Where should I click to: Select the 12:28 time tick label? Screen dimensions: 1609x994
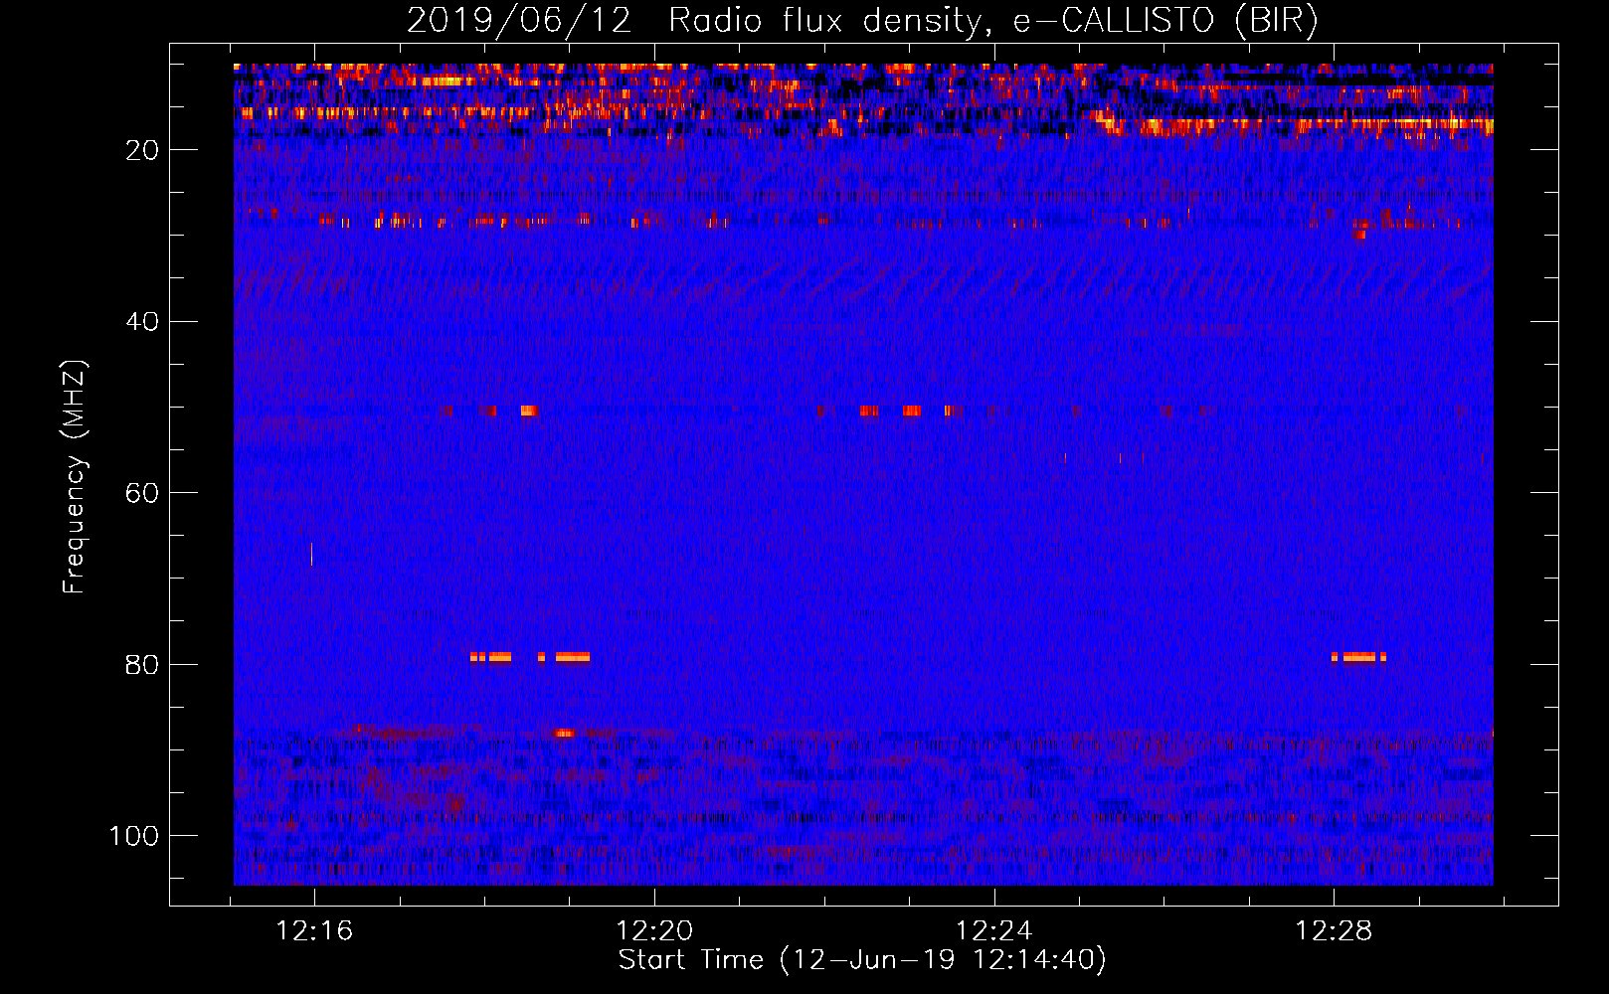(x=1334, y=931)
